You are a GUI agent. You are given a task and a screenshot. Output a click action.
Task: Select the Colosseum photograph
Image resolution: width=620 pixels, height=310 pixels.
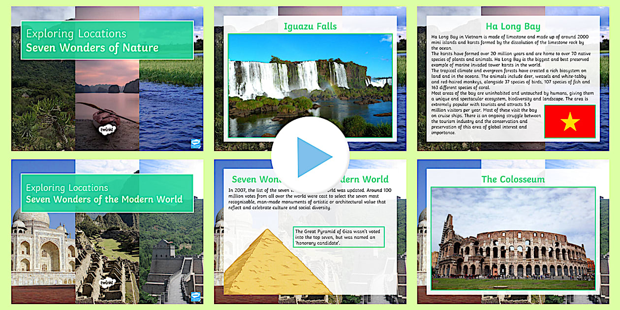pos(513,239)
